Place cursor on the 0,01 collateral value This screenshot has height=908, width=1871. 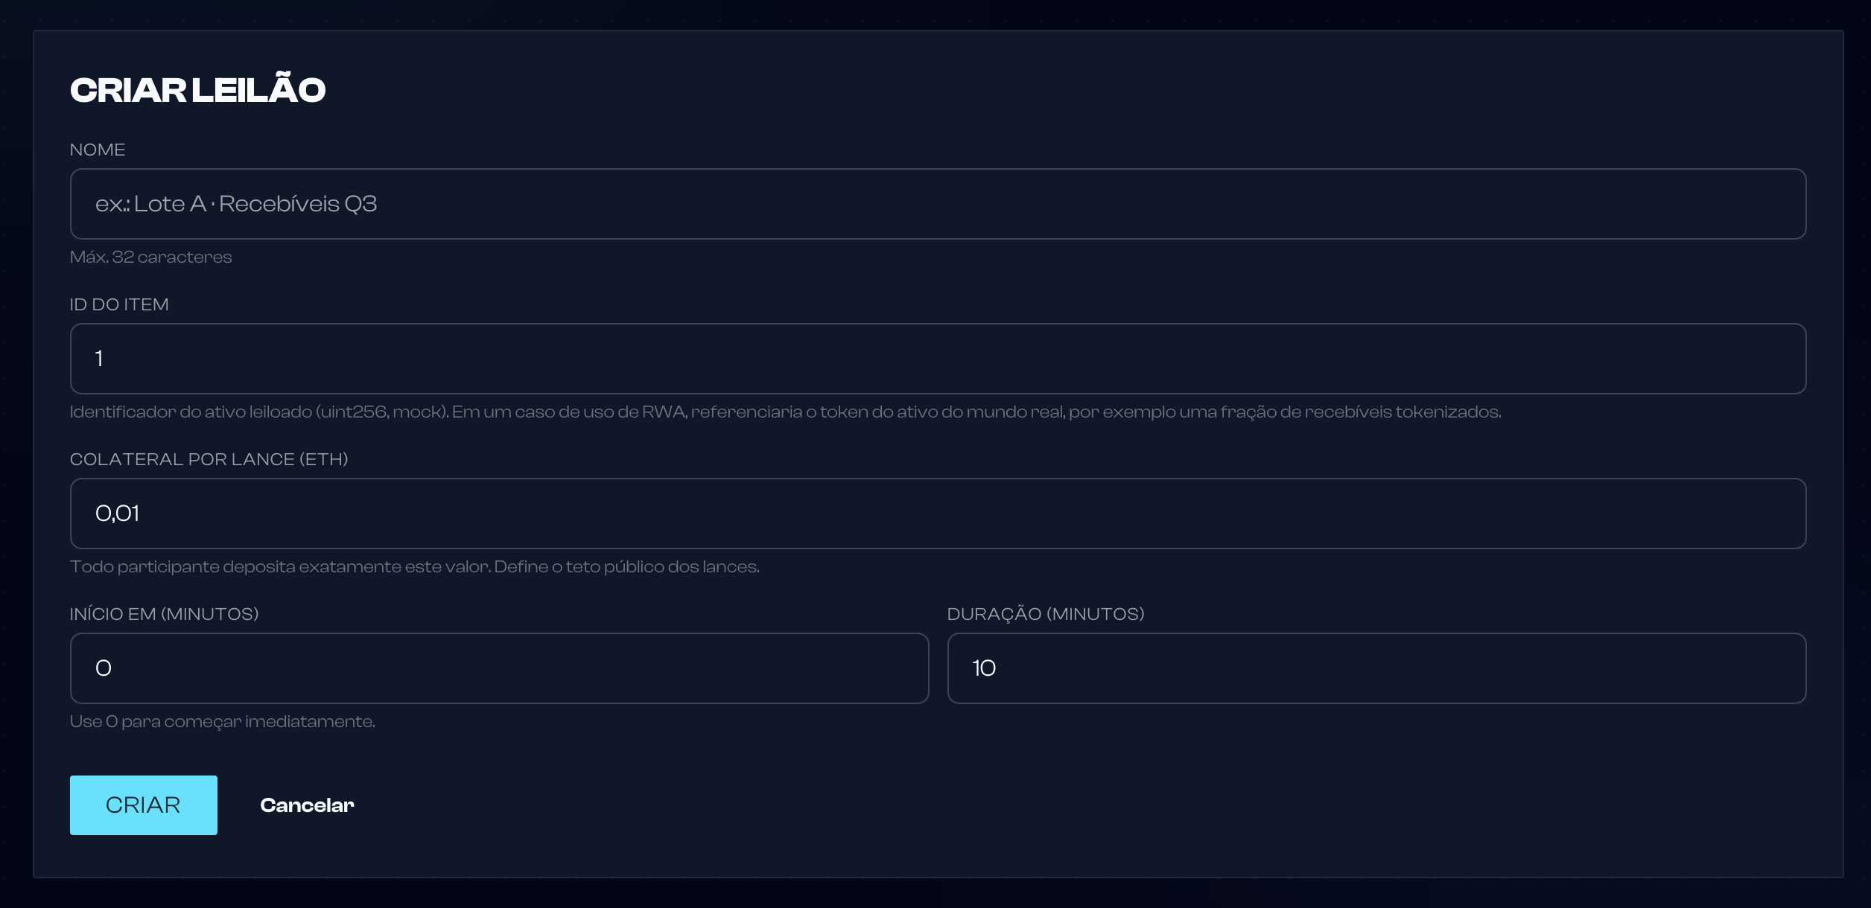pos(117,514)
